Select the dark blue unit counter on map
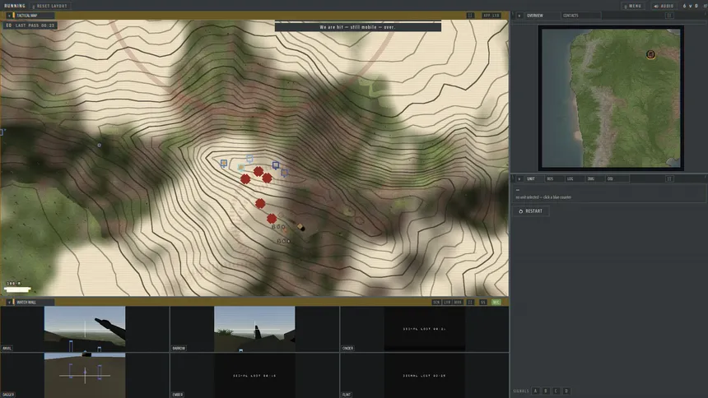708x398 pixels. [x=276, y=165]
